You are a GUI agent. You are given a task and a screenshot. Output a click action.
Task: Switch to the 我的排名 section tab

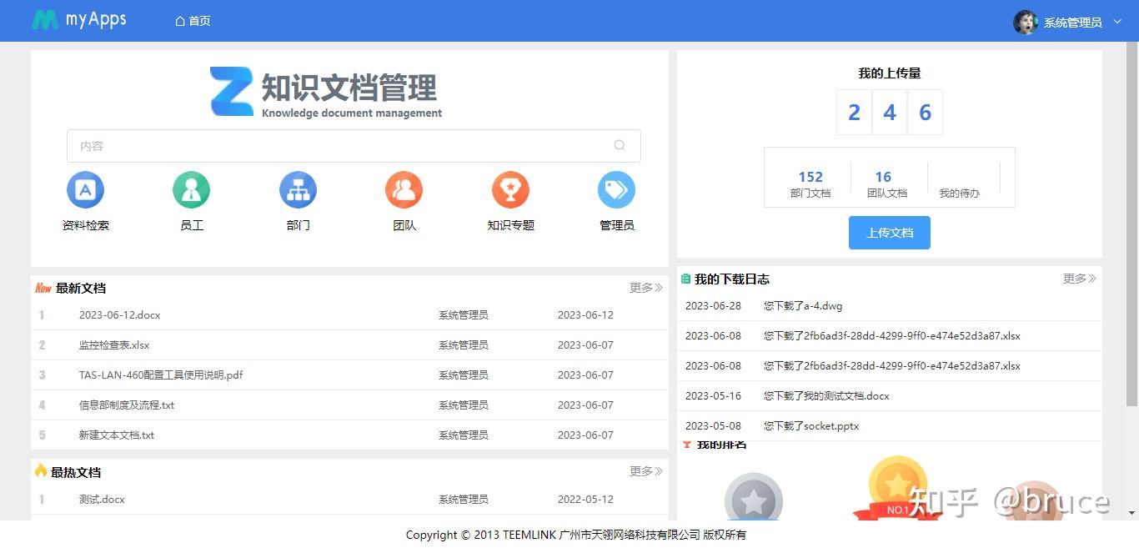point(722,443)
